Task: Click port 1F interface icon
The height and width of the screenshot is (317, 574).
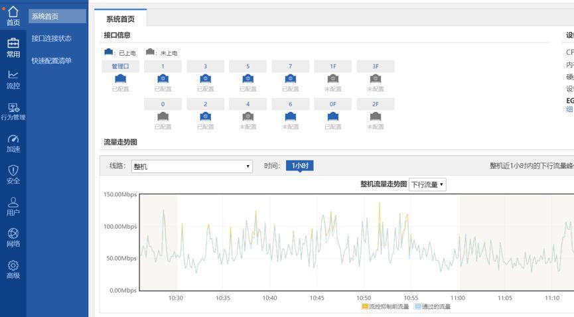Action: [x=332, y=79]
